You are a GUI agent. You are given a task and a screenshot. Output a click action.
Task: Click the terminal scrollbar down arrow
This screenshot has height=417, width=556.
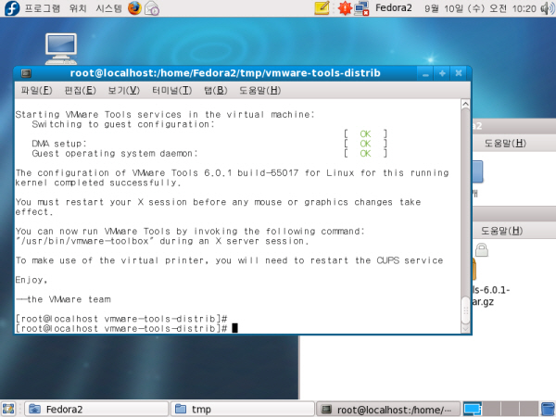465,329
